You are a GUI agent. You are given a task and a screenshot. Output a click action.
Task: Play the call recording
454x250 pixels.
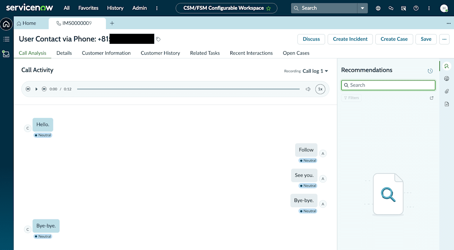[36, 89]
